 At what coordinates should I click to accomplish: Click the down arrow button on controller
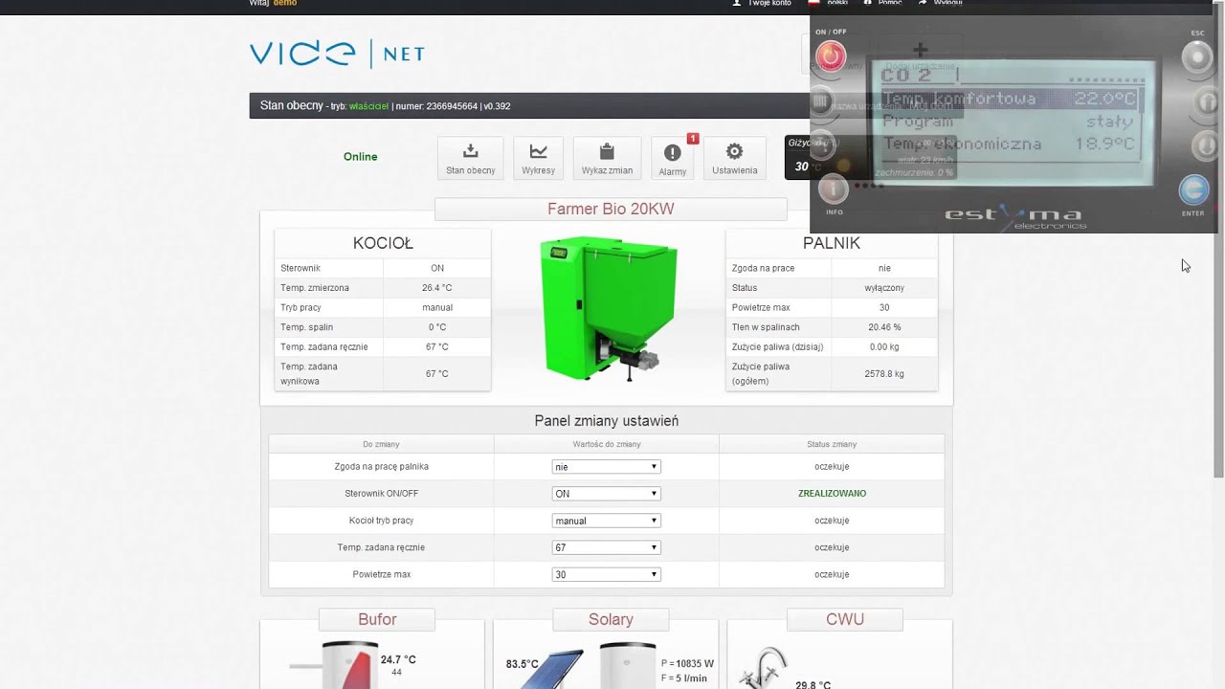[1205, 146]
